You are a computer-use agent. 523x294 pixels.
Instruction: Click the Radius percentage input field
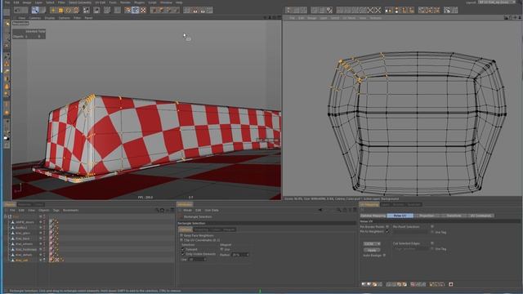[x=240, y=255]
